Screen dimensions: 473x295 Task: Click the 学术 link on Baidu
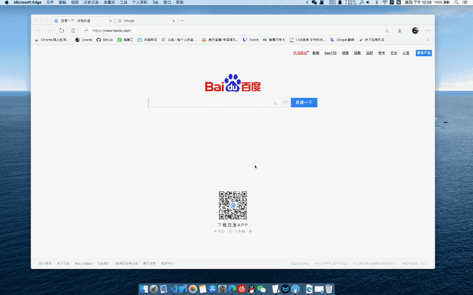(382, 53)
